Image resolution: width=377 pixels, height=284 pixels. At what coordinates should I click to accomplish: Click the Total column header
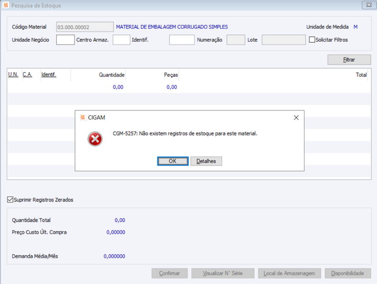coord(361,75)
